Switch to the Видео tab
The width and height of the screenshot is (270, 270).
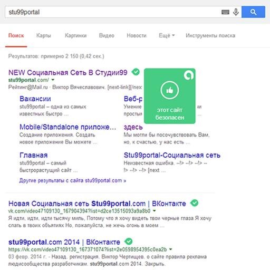107,35
